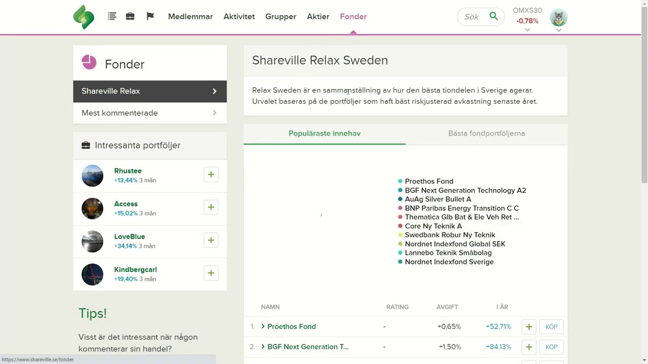Switch to the Populäraste innehav tab
This screenshot has width=648, height=364.
[325, 133]
